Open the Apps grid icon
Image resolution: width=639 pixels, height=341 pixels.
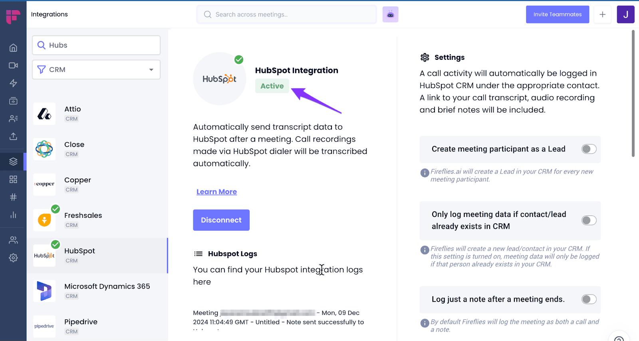(13, 179)
